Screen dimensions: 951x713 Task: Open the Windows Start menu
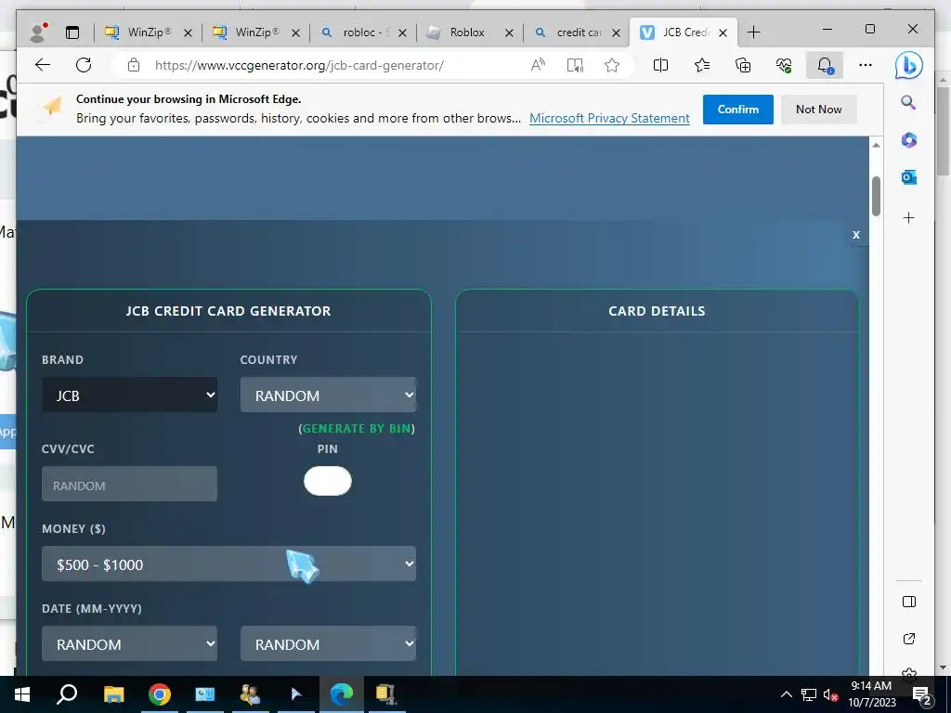pyautogui.click(x=22, y=694)
